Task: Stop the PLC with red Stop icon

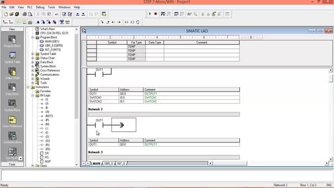Action: pos(156,14)
